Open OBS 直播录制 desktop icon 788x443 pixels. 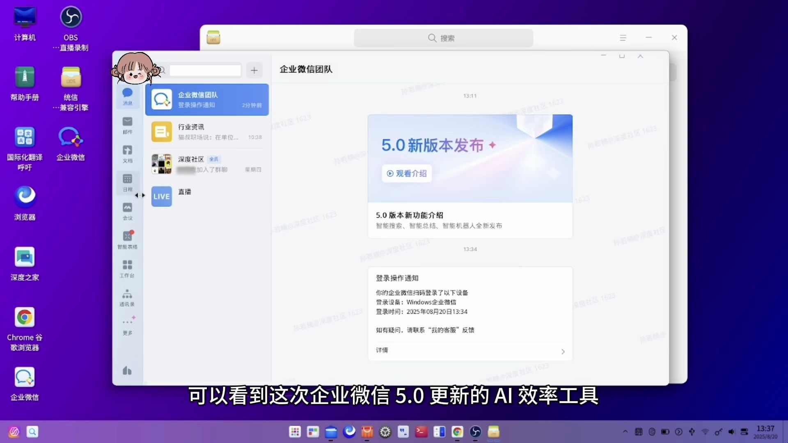pos(71,29)
